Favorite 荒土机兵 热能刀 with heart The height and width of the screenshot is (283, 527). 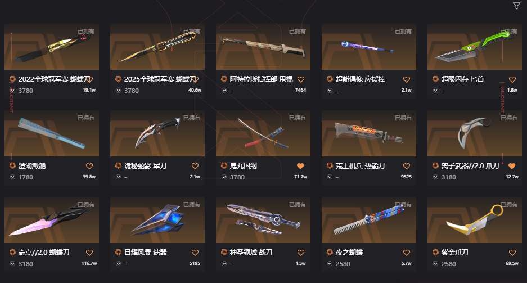click(406, 166)
